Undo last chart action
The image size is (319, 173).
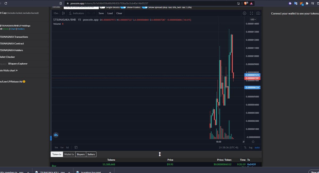[89, 13]
